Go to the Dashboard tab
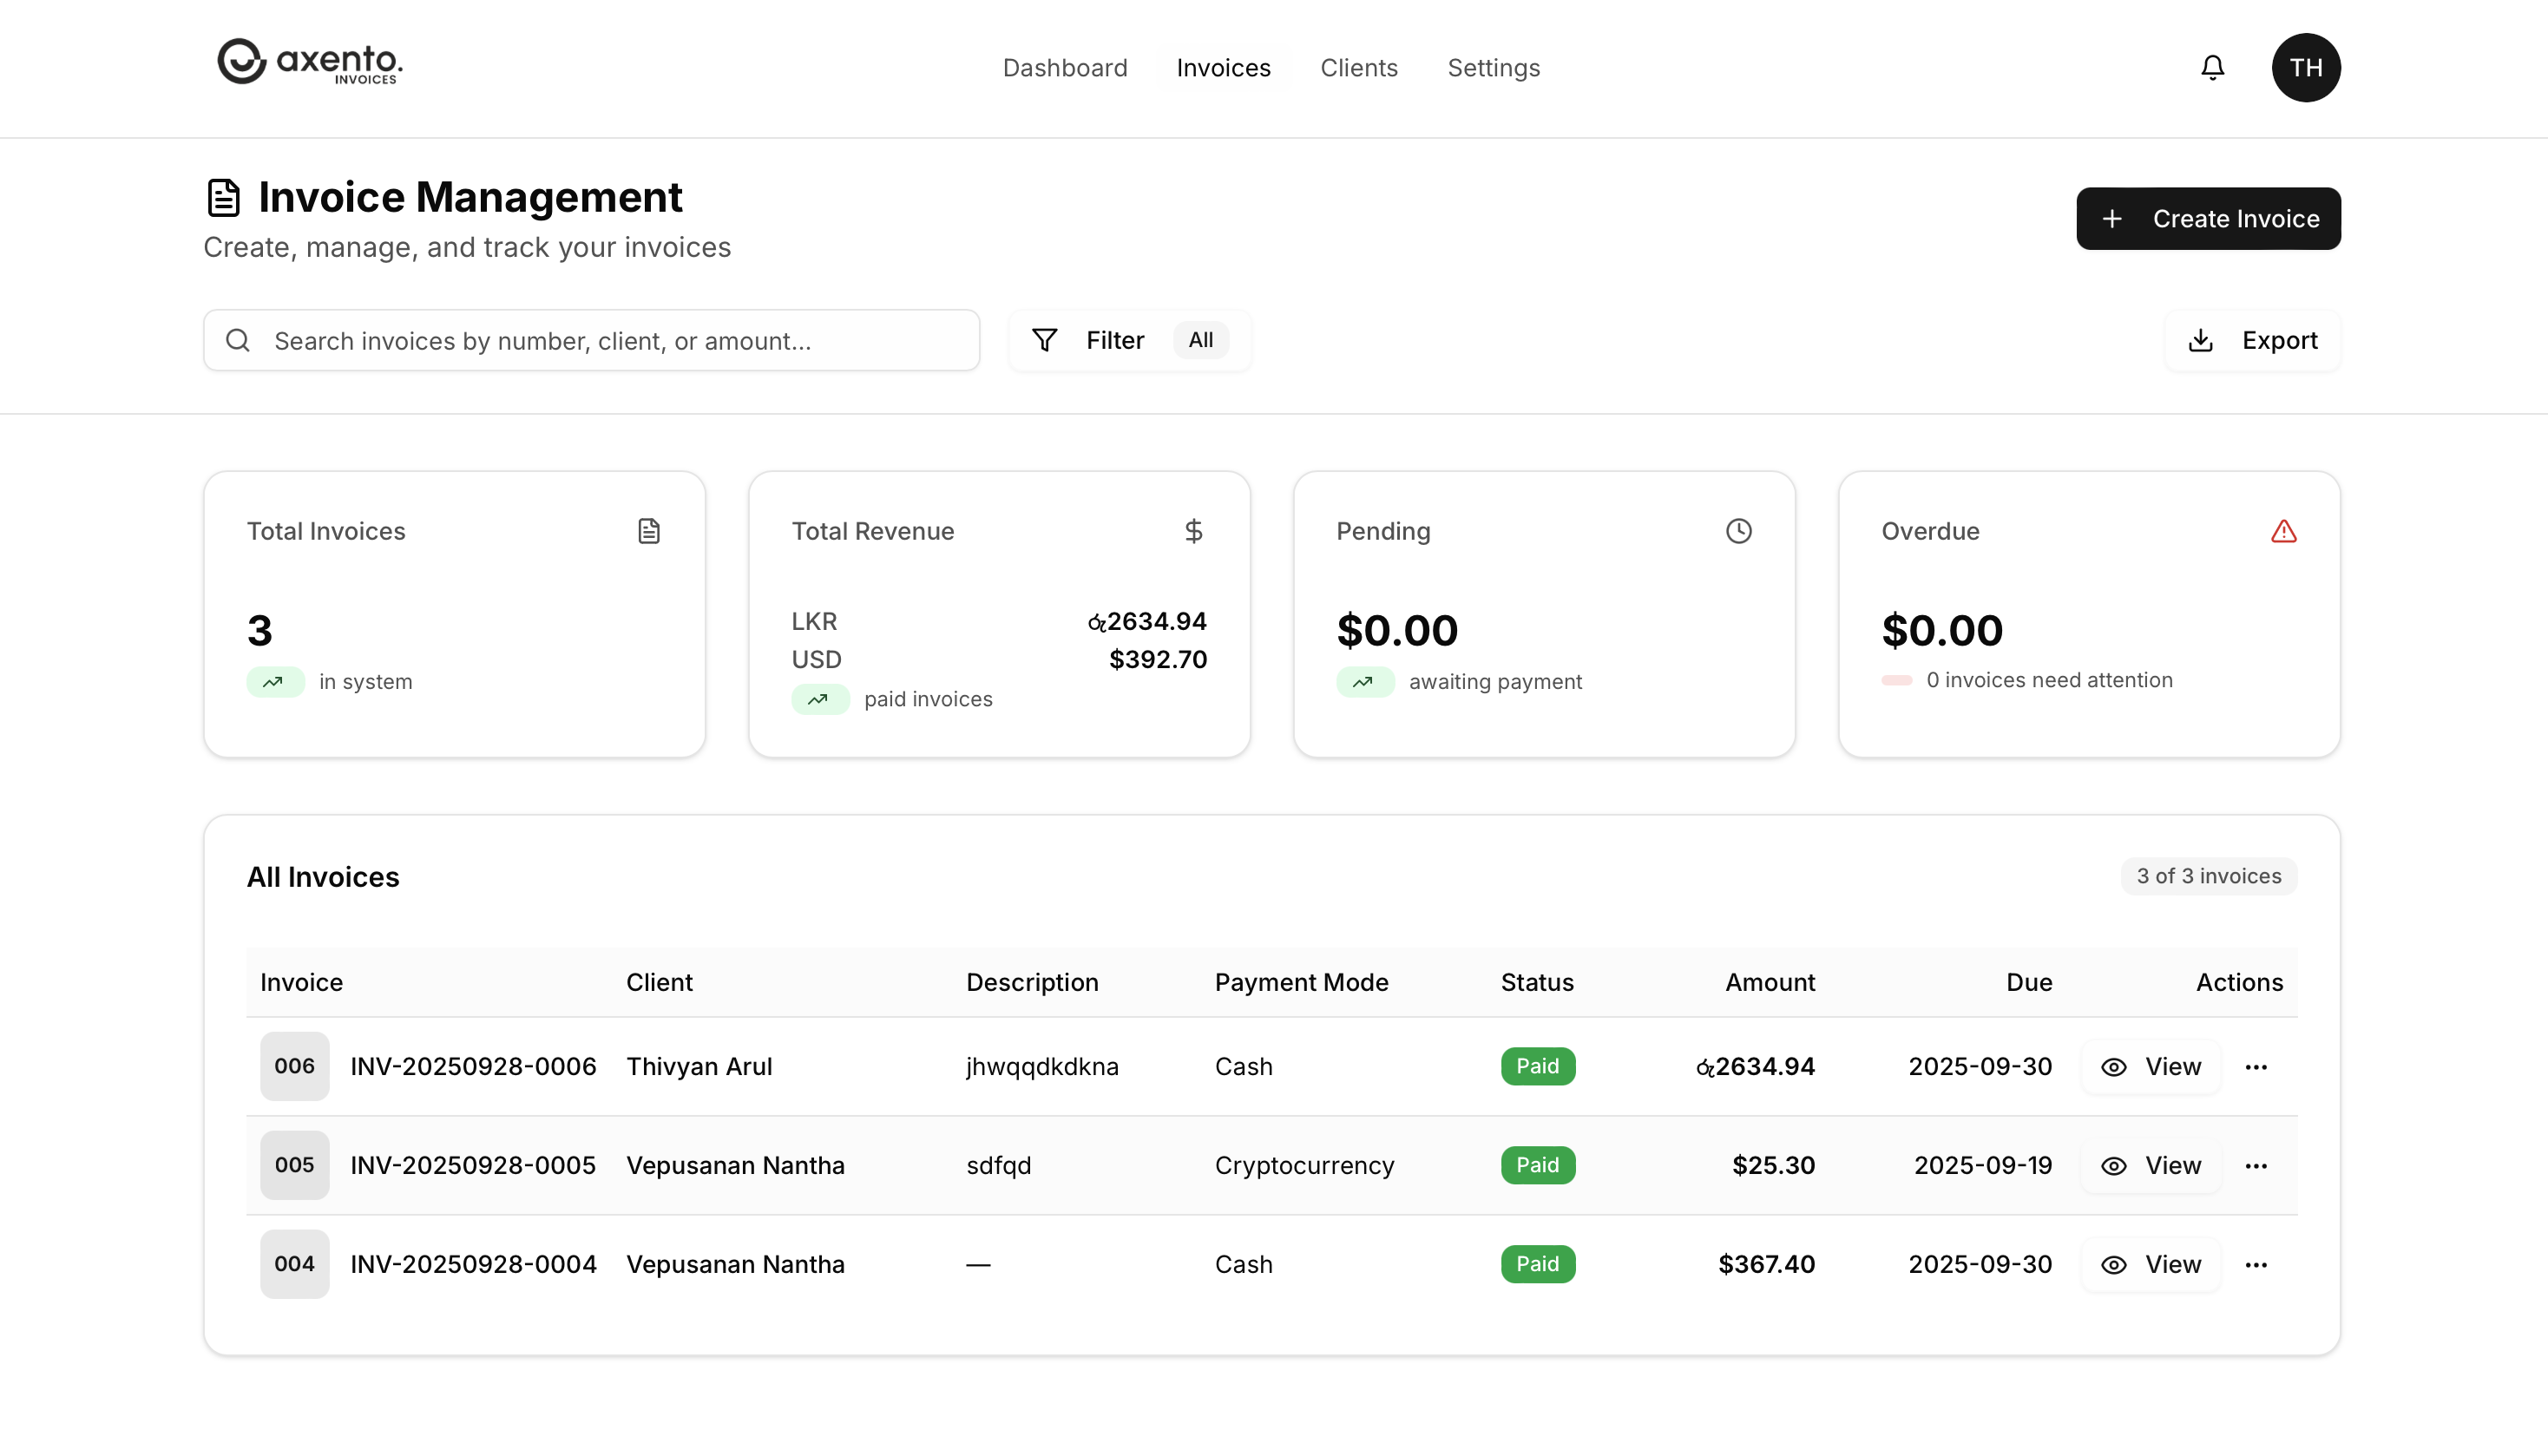This screenshot has height=1456, width=2548. tap(1064, 68)
